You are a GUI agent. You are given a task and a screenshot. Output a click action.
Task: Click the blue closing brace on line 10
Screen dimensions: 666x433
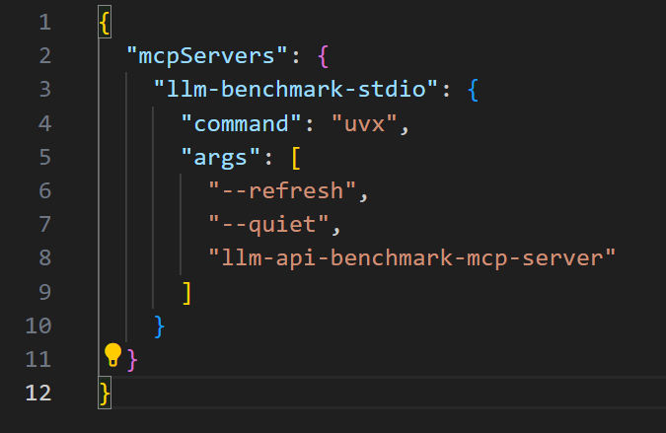[160, 325]
